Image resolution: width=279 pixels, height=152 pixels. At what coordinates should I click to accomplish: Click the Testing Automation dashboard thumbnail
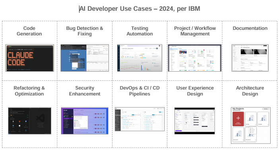click(139, 58)
